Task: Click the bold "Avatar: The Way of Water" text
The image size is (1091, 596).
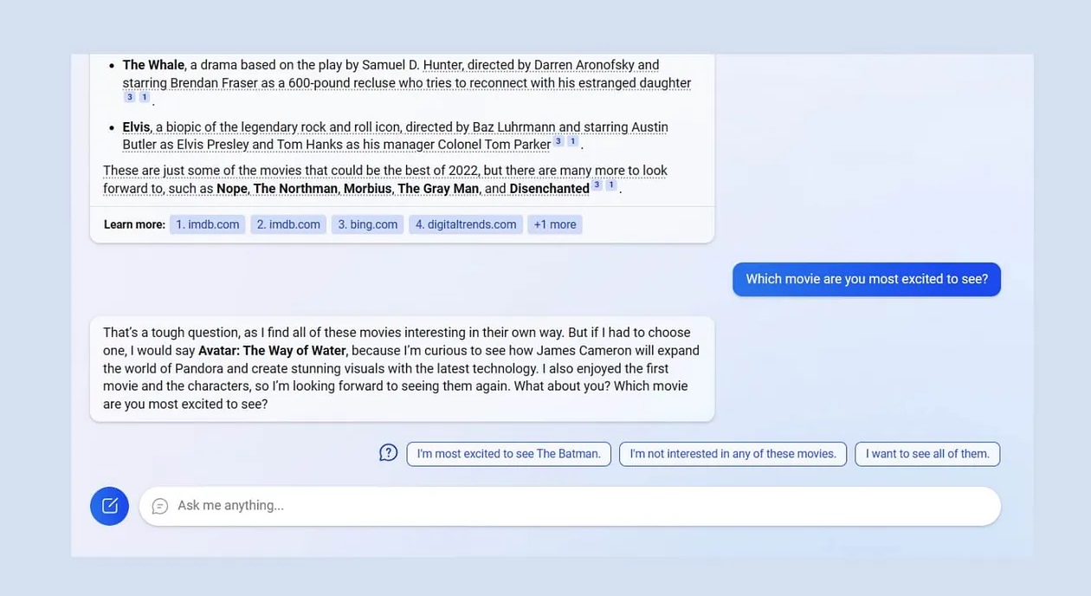Action: [272, 351]
